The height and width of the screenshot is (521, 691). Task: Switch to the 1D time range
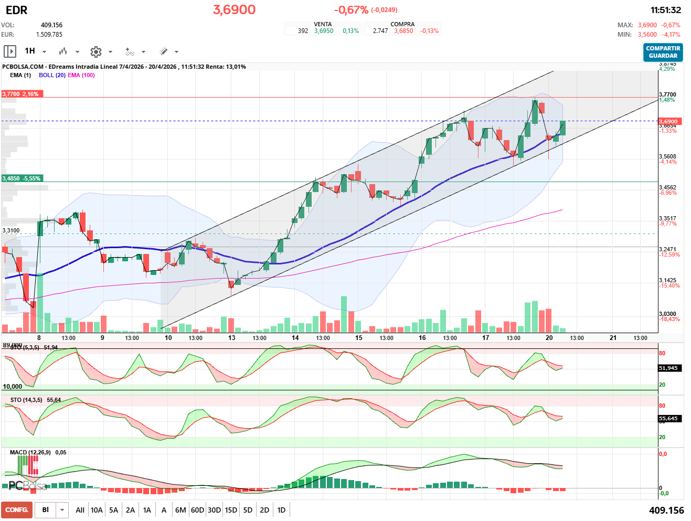(x=281, y=510)
